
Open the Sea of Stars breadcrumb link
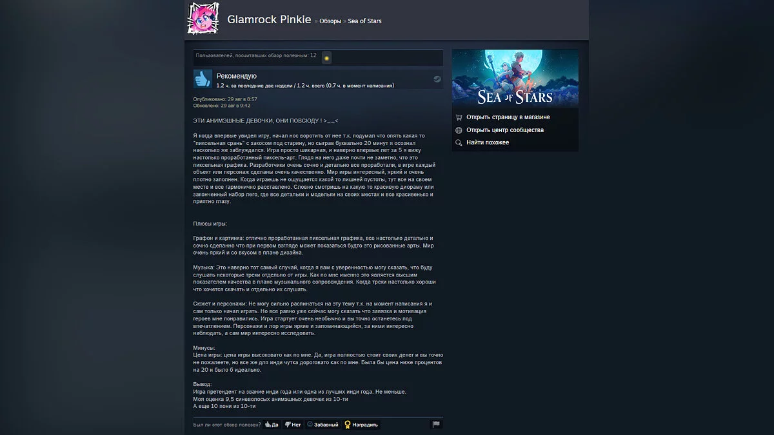point(364,21)
